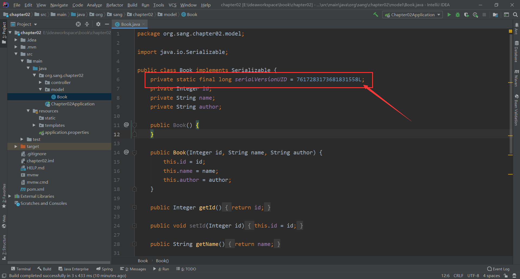Open the 6: TODO tool window
Screen dimensions: 520x279
click(186, 269)
